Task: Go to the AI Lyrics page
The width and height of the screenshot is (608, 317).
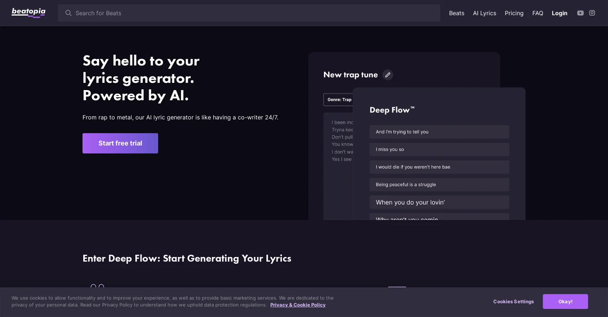Action: (484, 13)
